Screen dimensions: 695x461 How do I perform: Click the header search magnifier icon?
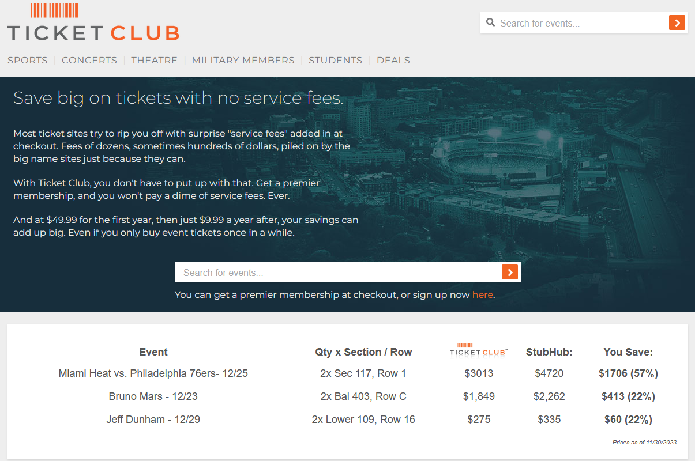(x=491, y=23)
